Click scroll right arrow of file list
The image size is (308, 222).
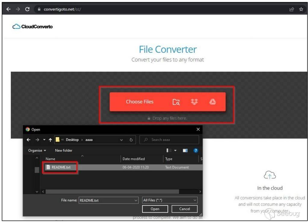click(x=200, y=192)
